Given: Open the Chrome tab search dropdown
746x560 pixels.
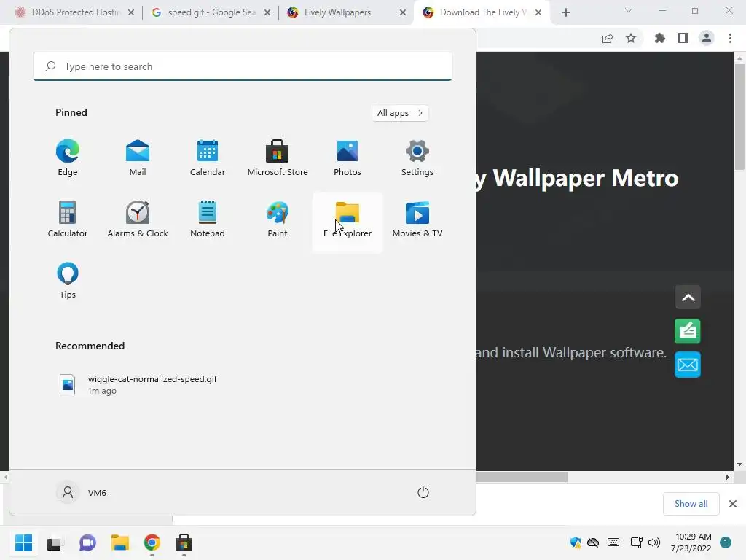Looking at the screenshot, I should tap(629, 10).
